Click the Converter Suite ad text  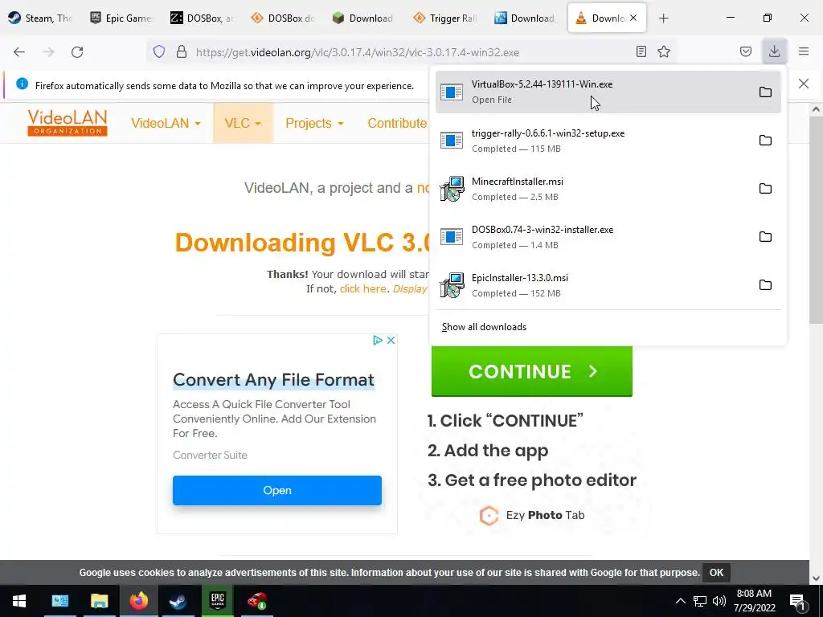tap(210, 456)
